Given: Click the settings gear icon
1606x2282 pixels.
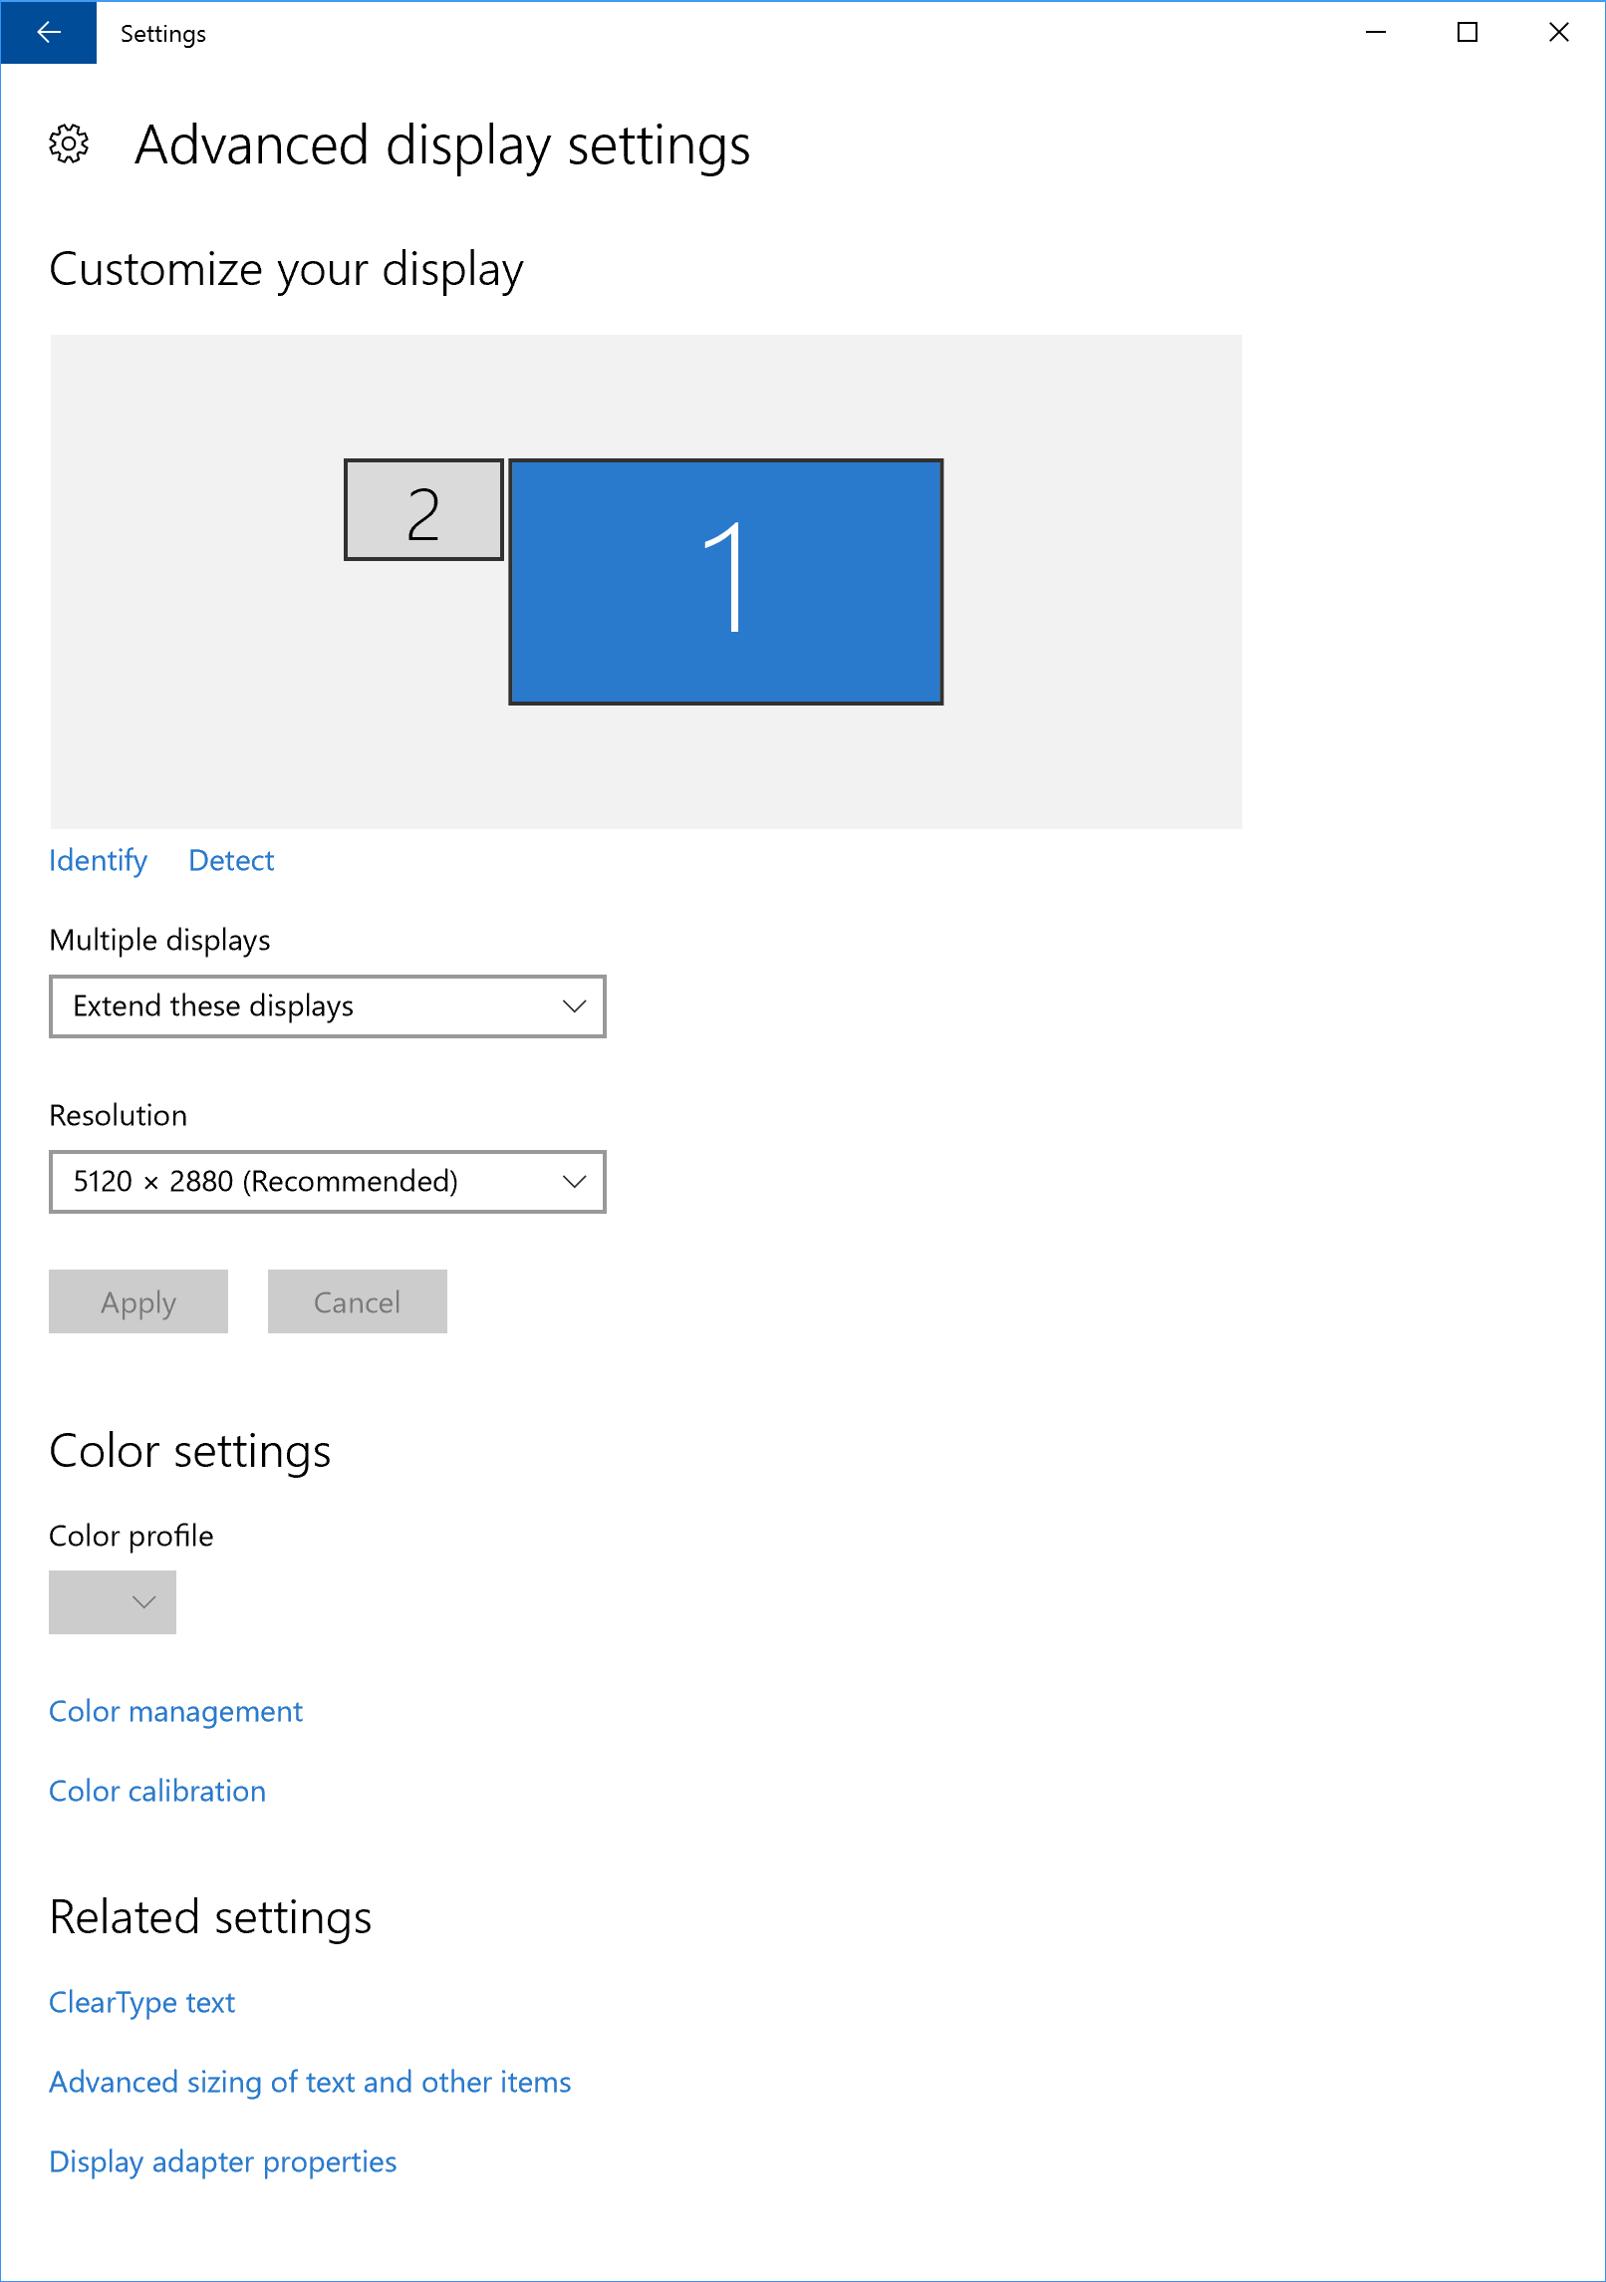Looking at the screenshot, I should point(69,144).
